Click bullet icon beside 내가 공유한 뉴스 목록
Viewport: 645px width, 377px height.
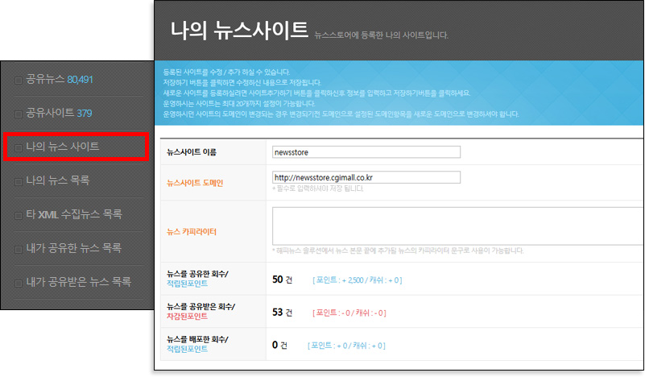18,249
